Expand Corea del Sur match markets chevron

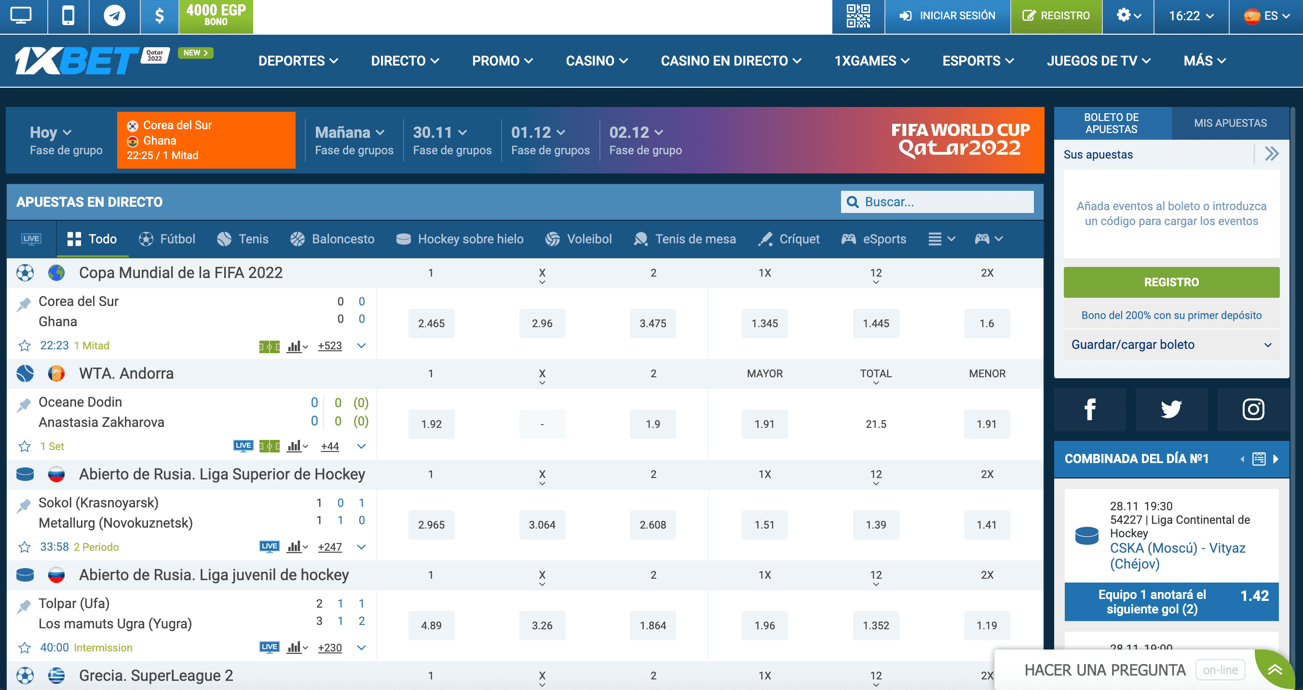coord(361,346)
